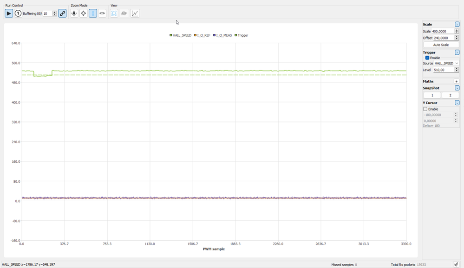Click the Offset value stepper arrows
Image resolution: width=464 pixels, height=268 pixels.
pyautogui.click(x=457, y=38)
